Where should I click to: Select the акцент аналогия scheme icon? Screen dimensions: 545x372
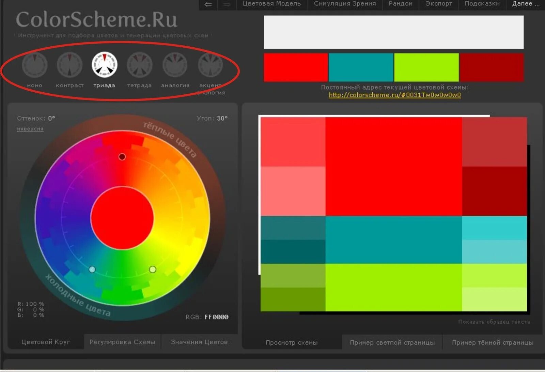[x=211, y=65]
